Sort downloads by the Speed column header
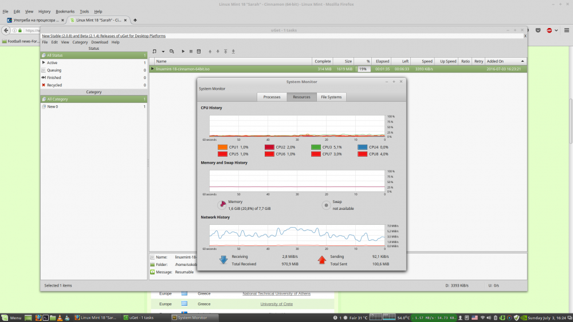 (x=422, y=61)
